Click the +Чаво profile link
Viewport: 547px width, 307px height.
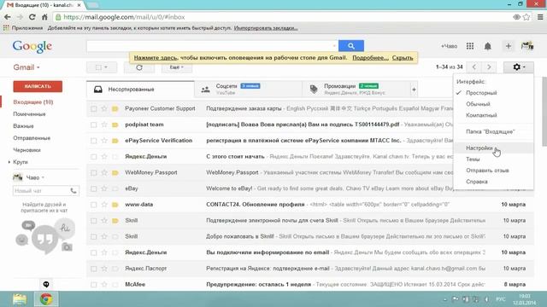(449, 46)
